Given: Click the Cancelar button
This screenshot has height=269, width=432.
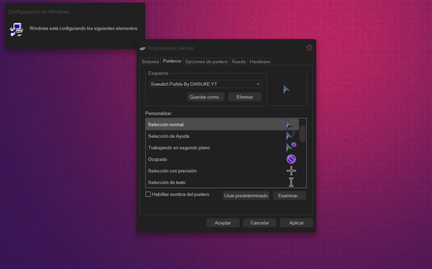Looking at the screenshot, I should (260, 223).
